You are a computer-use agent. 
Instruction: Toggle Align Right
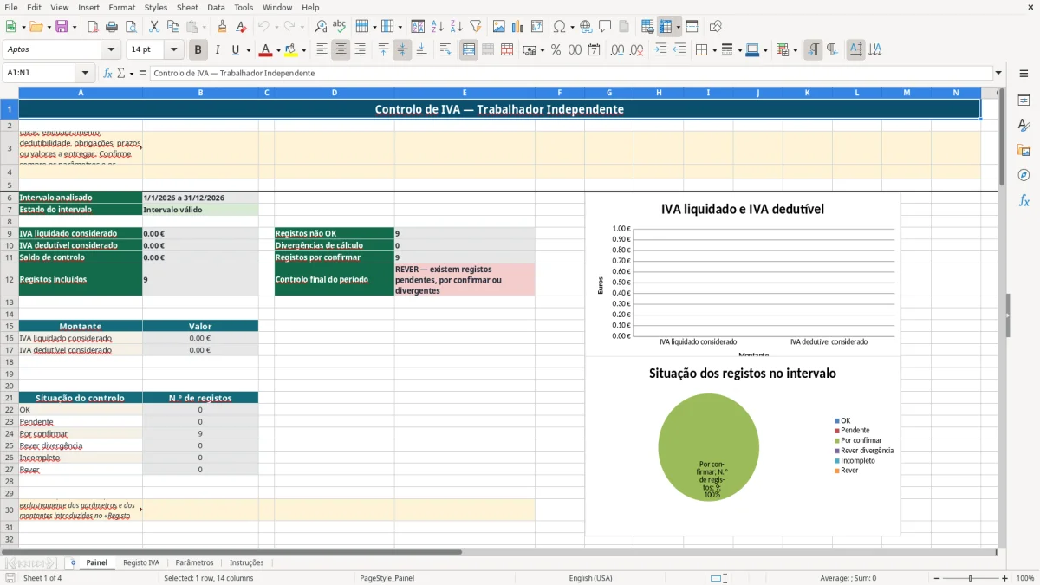(361, 50)
